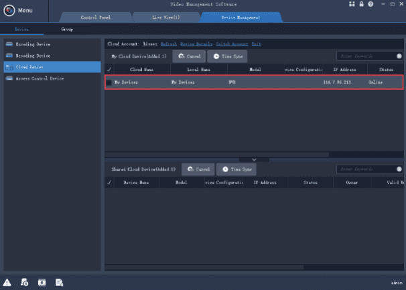Click the fourth icon in the bottom status bar

[59, 282]
